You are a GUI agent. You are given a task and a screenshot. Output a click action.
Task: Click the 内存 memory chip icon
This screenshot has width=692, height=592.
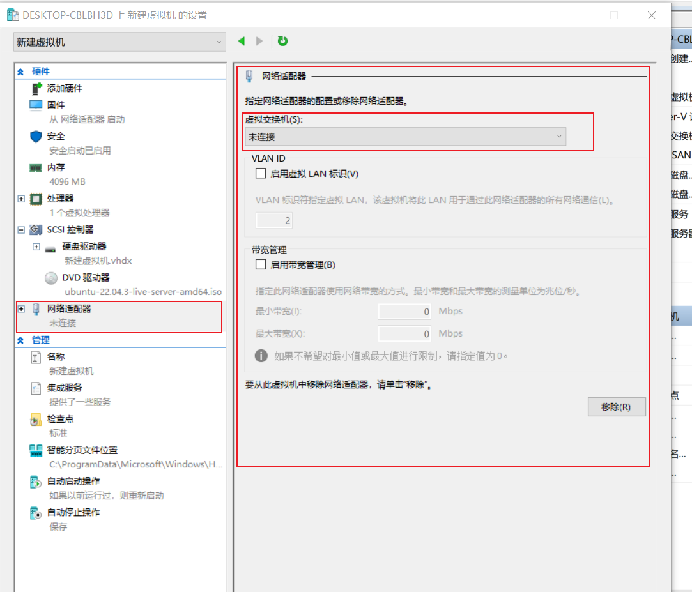pyautogui.click(x=36, y=167)
